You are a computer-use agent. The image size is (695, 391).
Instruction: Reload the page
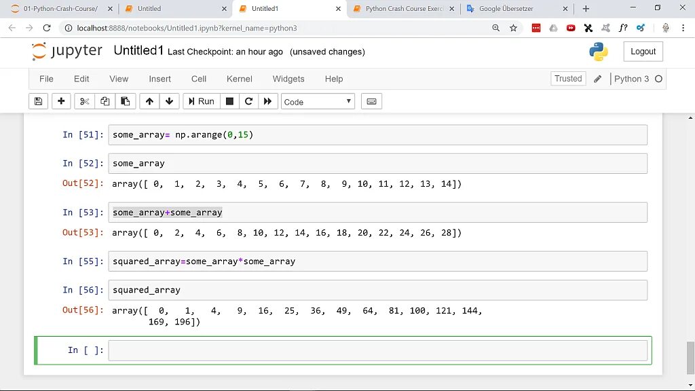[47, 28]
